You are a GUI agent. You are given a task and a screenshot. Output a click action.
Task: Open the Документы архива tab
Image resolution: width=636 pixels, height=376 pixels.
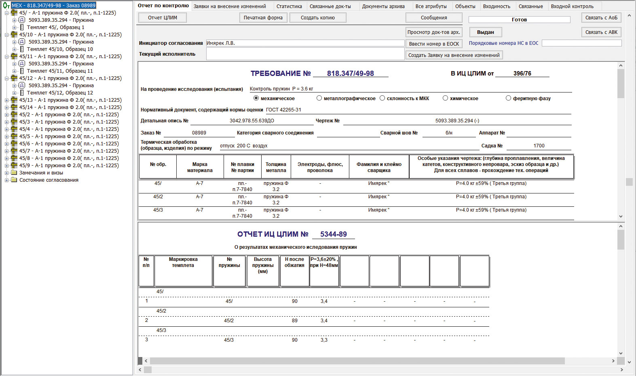click(383, 6)
